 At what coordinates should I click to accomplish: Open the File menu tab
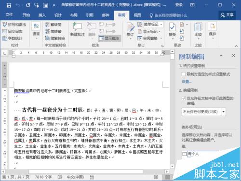tap(9, 15)
